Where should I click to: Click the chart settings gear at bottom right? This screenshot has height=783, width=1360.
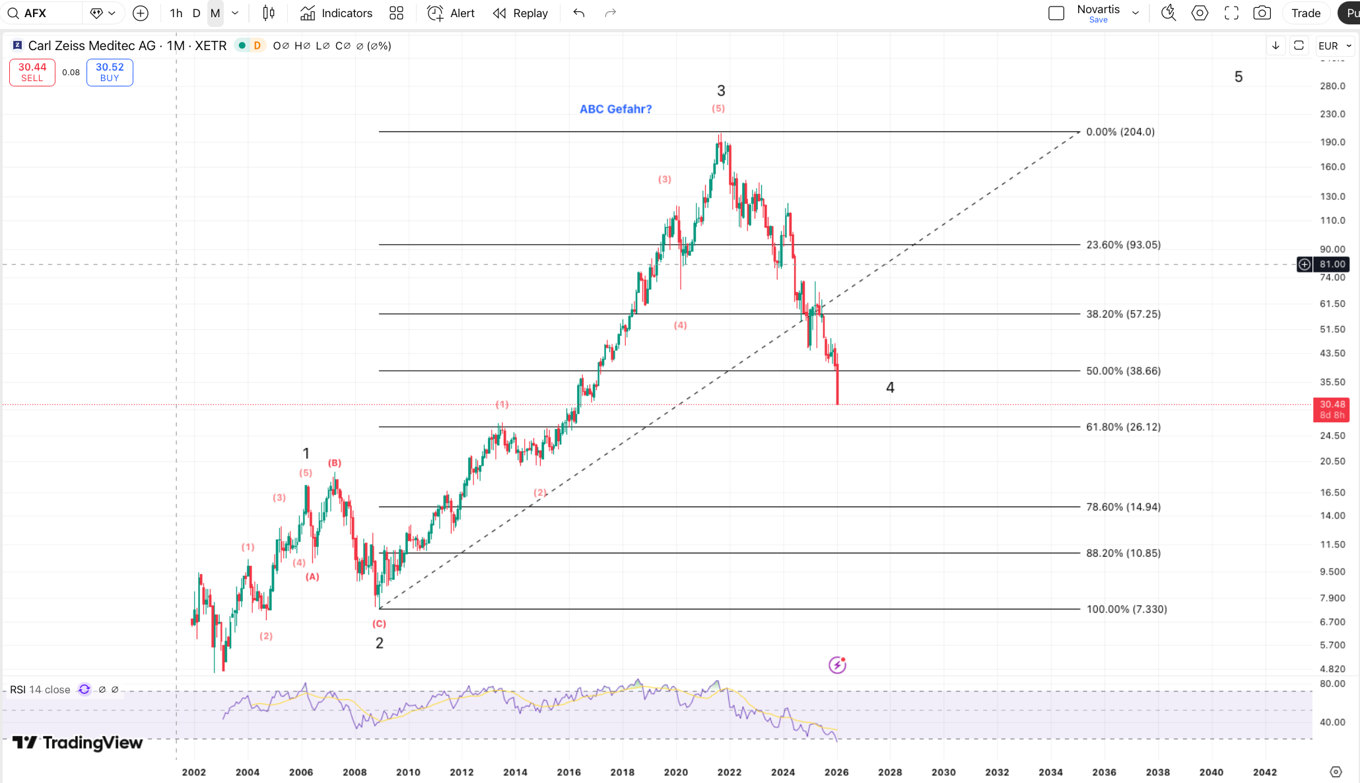pos(1336,772)
